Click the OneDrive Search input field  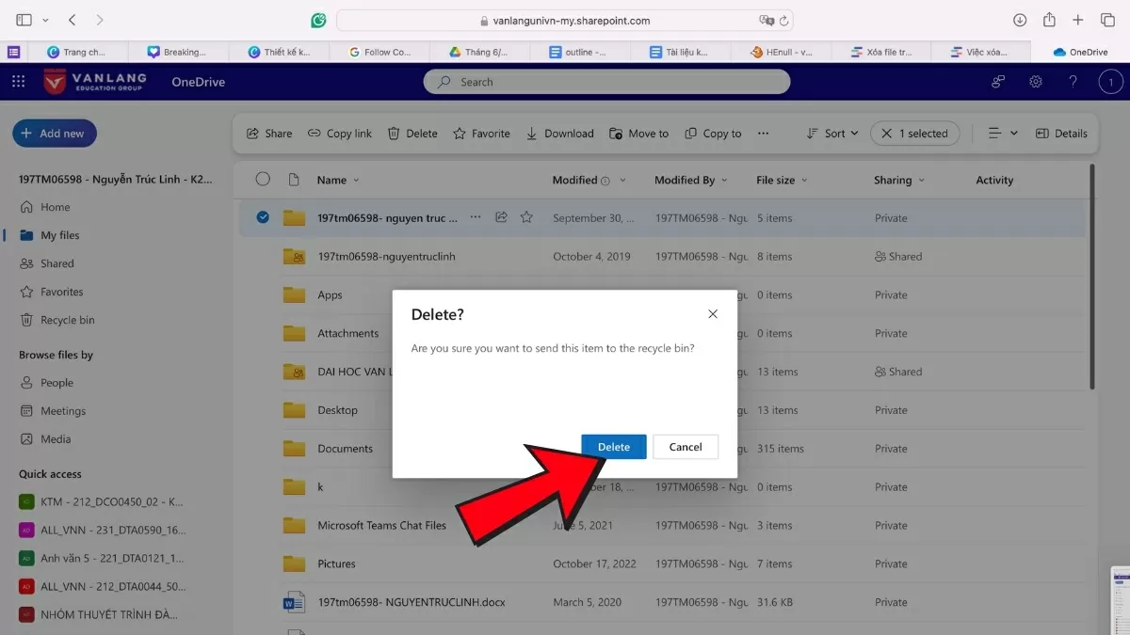point(606,82)
